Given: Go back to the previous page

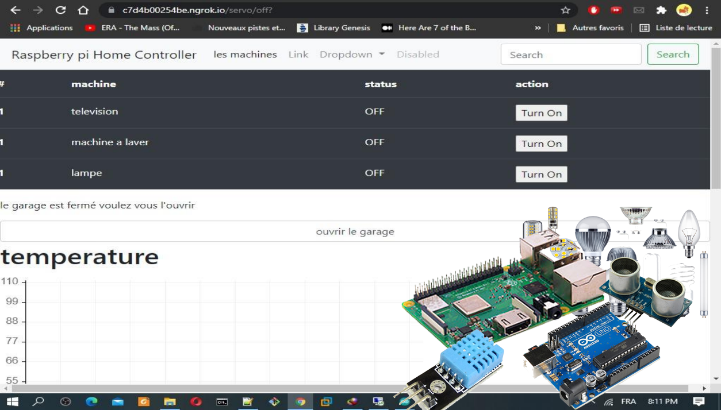Looking at the screenshot, I should (x=16, y=10).
